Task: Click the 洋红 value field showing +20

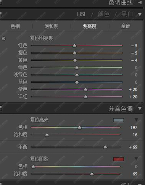Action: pos(133,97)
